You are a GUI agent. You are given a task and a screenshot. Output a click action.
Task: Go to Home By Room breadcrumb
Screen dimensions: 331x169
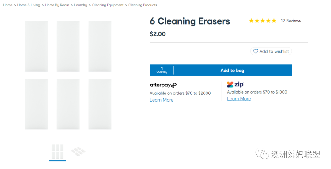pyautogui.click(x=57, y=5)
